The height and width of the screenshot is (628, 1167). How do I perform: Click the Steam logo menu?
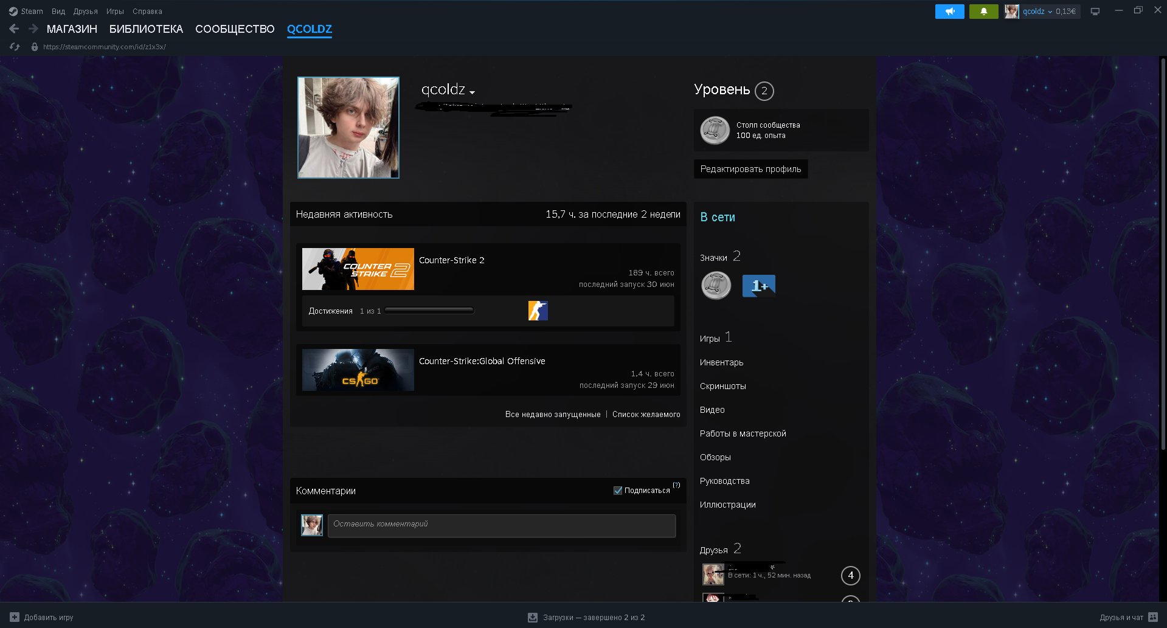pyautogui.click(x=26, y=11)
